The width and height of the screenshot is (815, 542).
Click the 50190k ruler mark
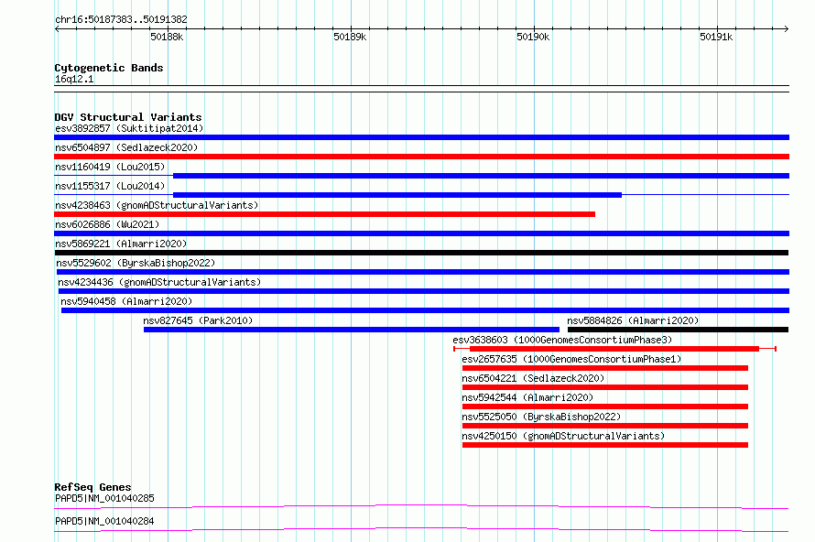533,37
